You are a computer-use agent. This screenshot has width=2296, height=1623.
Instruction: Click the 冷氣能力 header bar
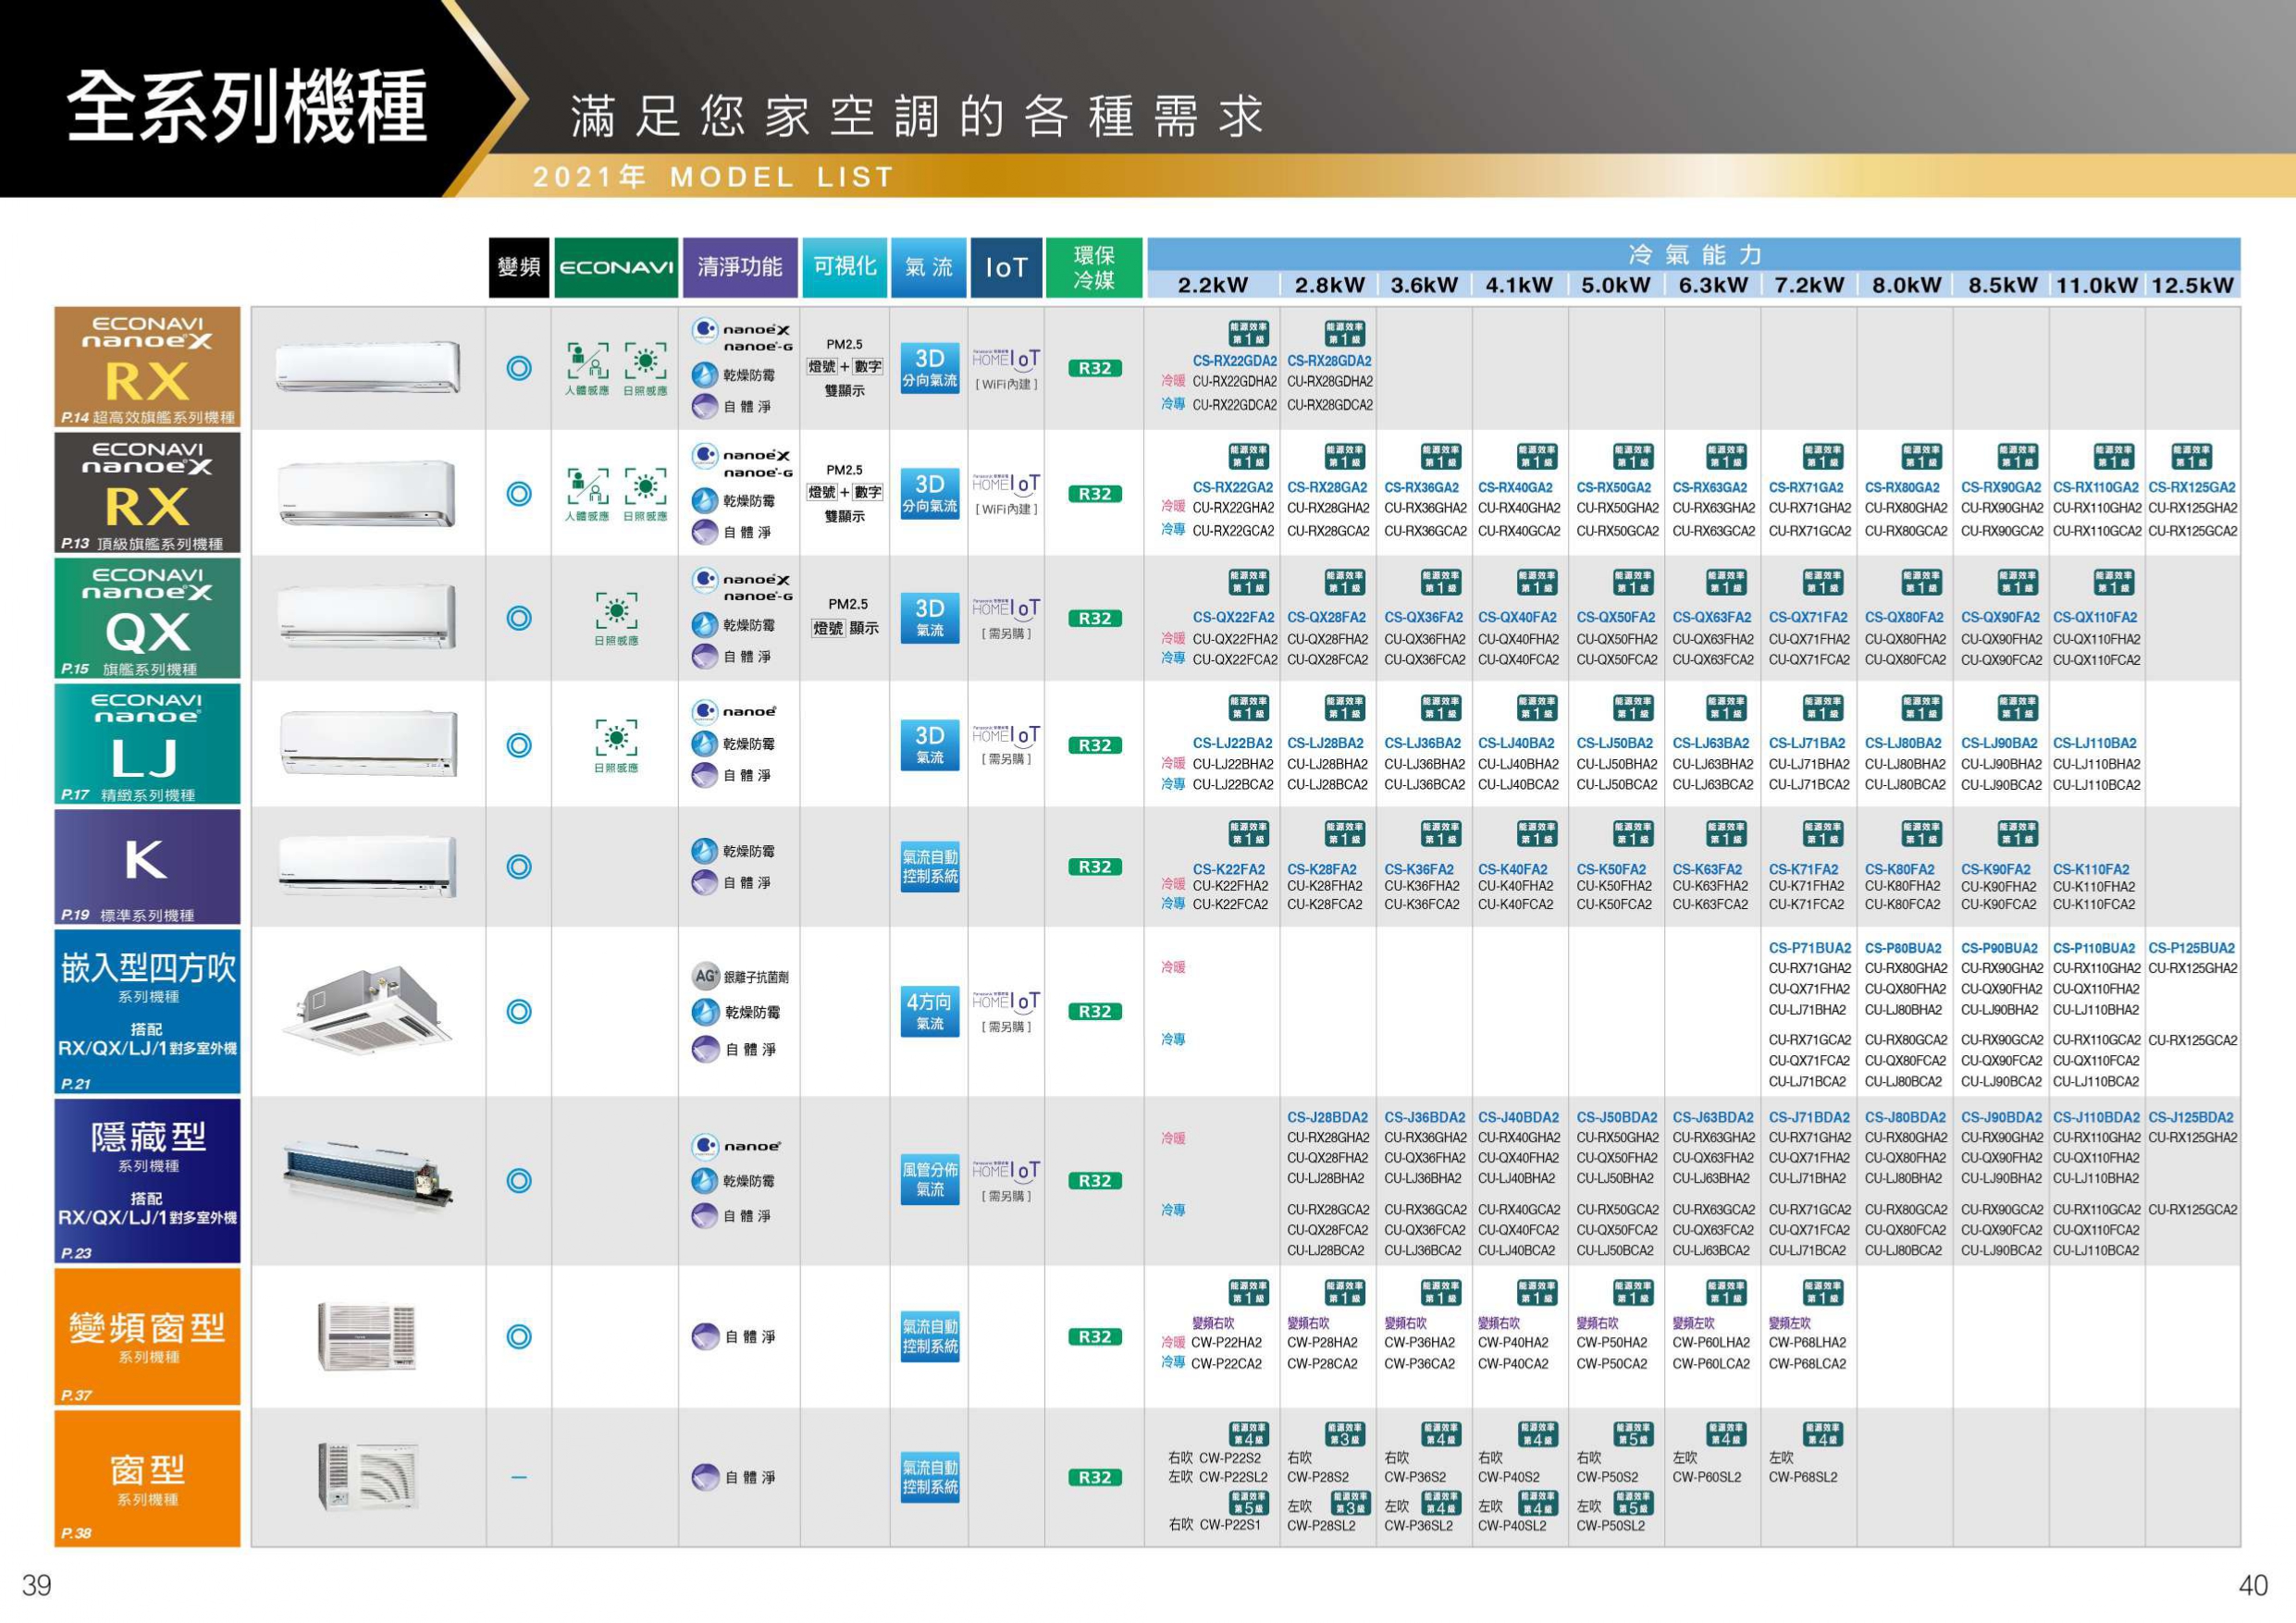(x=1693, y=254)
